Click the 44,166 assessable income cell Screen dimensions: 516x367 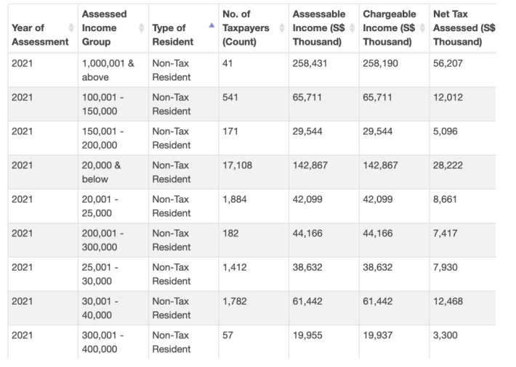pyautogui.click(x=310, y=234)
